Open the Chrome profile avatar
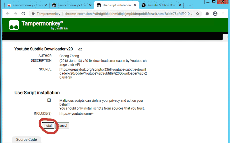Viewport: 230px width, 143px height. point(215,14)
